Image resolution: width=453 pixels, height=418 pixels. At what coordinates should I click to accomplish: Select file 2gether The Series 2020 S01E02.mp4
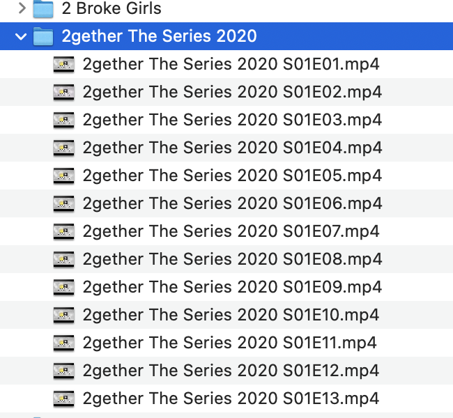pos(231,92)
